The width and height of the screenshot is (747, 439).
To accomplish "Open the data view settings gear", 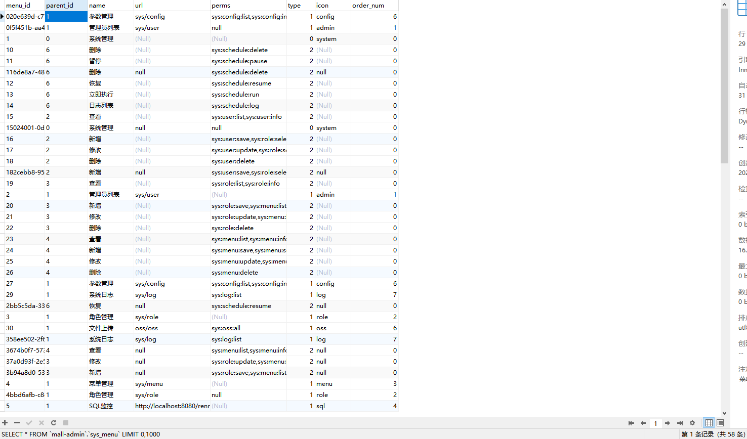I will point(692,423).
